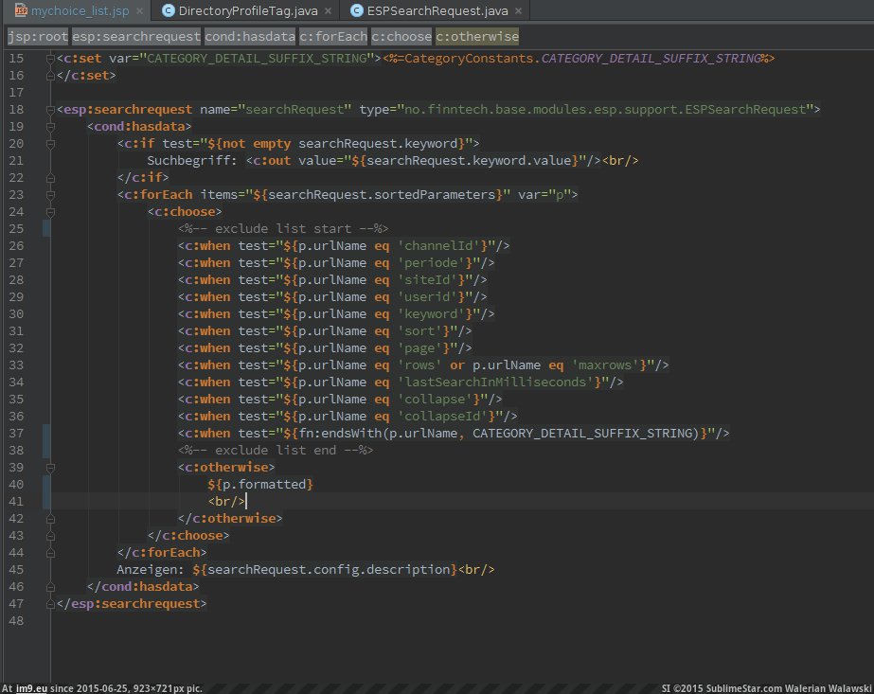This screenshot has height=694, width=874.
Task: Jump to esp:searchrequest via breadcrumb
Action: (x=136, y=36)
